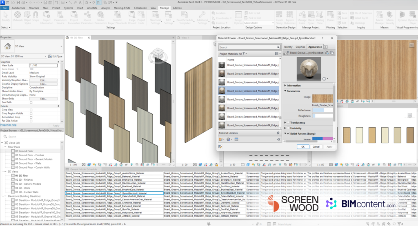Click Replace asset icon in Appearance tab
The width and height of the screenshot is (418, 226).
327,53
